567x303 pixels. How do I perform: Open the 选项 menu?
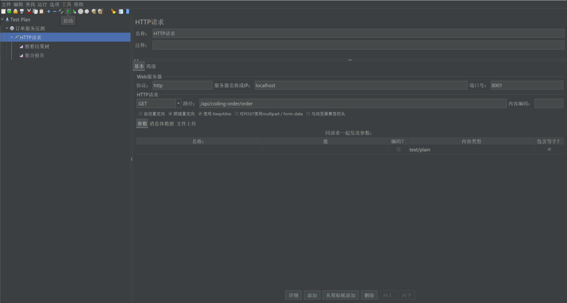tap(54, 4)
